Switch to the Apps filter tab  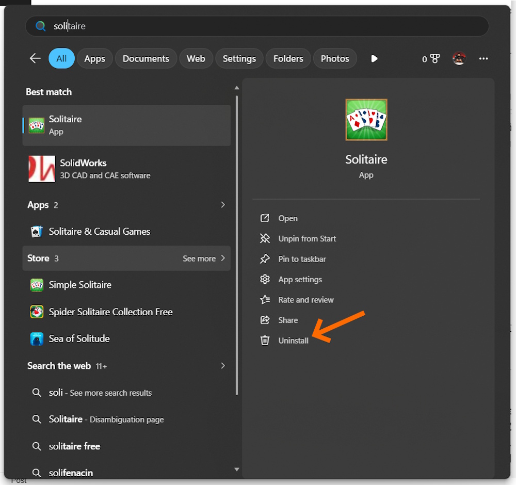pos(95,59)
